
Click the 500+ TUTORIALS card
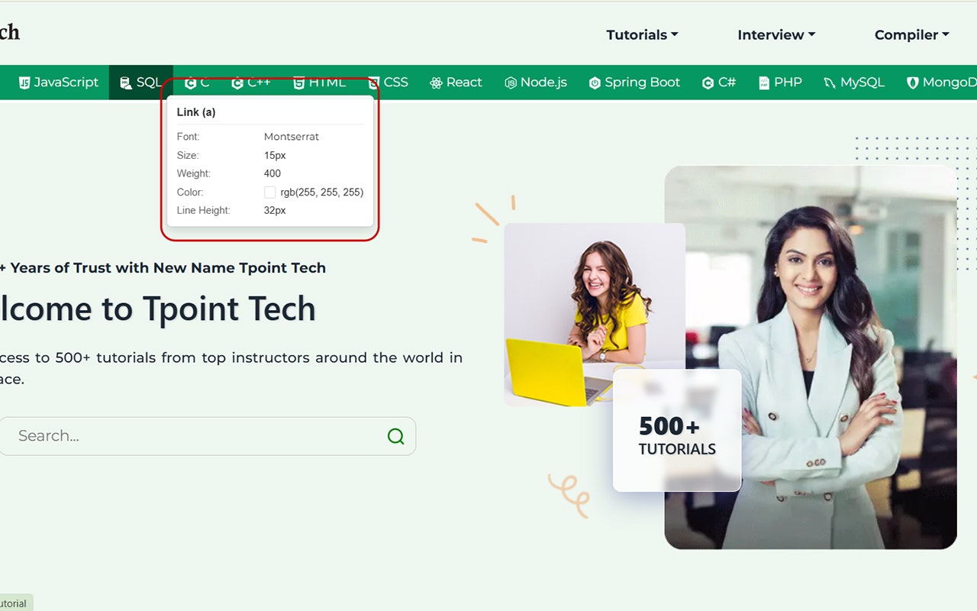pyautogui.click(x=677, y=431)
